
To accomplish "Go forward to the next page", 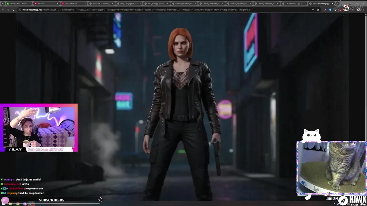I will pyautogui.click(x=8, y=9).
